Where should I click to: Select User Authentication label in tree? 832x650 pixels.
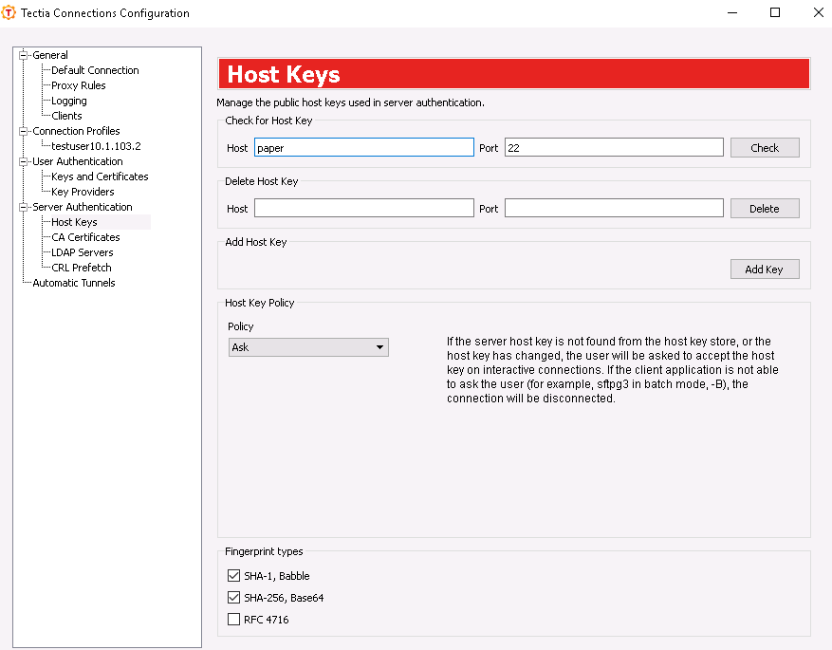tap(78, 161)
